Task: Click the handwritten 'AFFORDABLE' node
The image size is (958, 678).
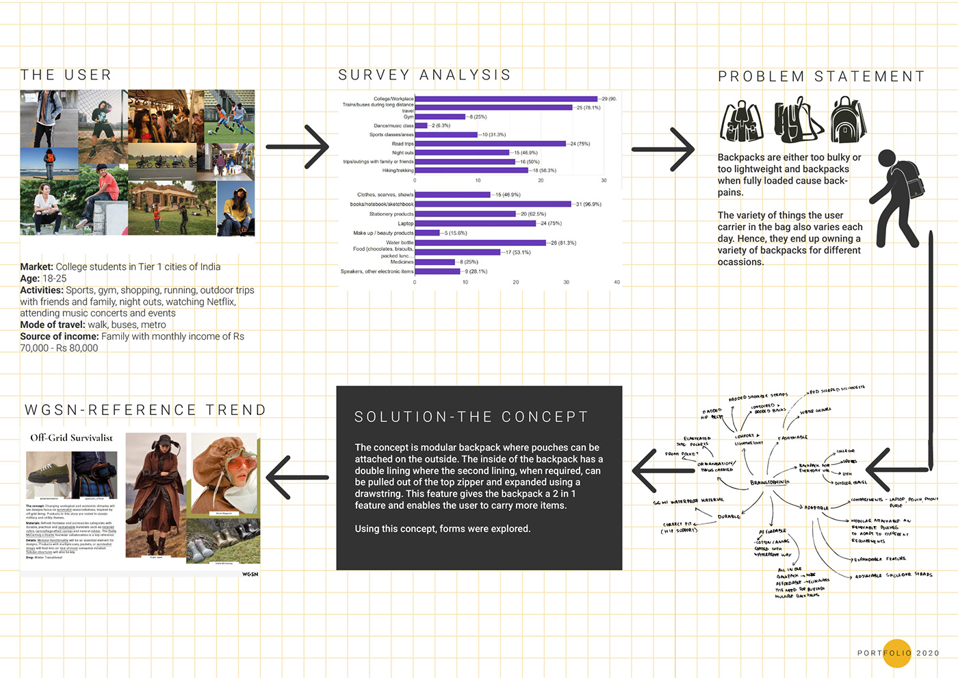Action: 773,531
